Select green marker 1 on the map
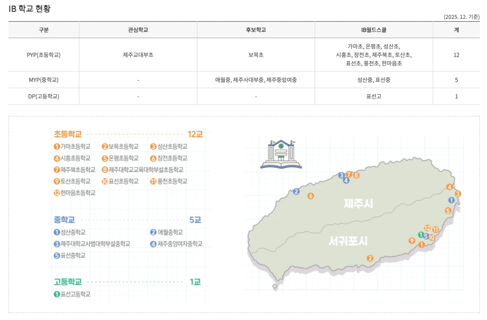 421,235
